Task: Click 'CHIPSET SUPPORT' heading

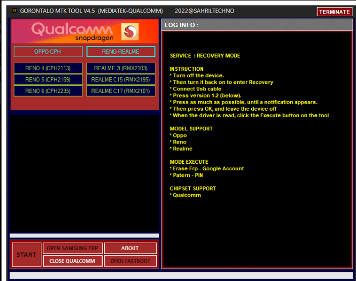Action: pyautogui.click(x=193, y=189)
